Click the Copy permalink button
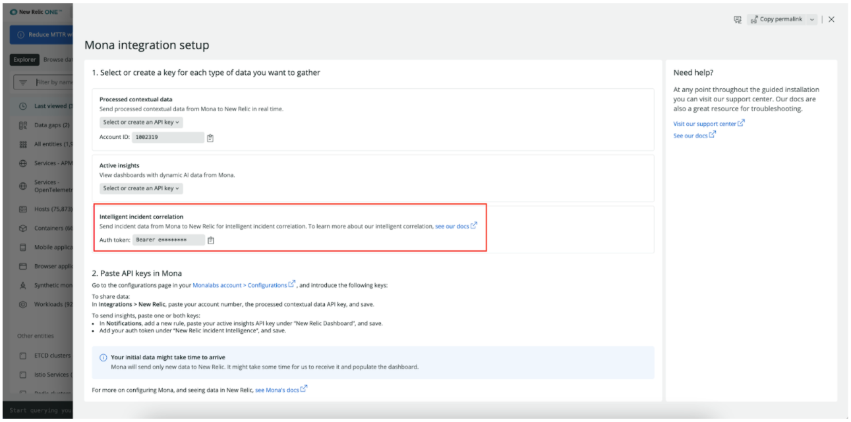The height and width of the screenshot is (422, 851). (777, 20)
